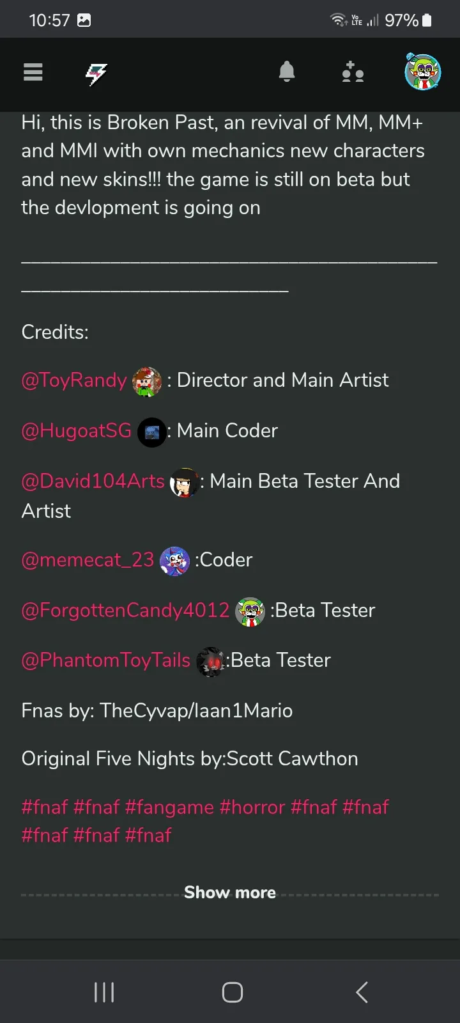The width and height of the screenshot is (460, 1023).
Task: Open the friends list icon
Action: 353,73
